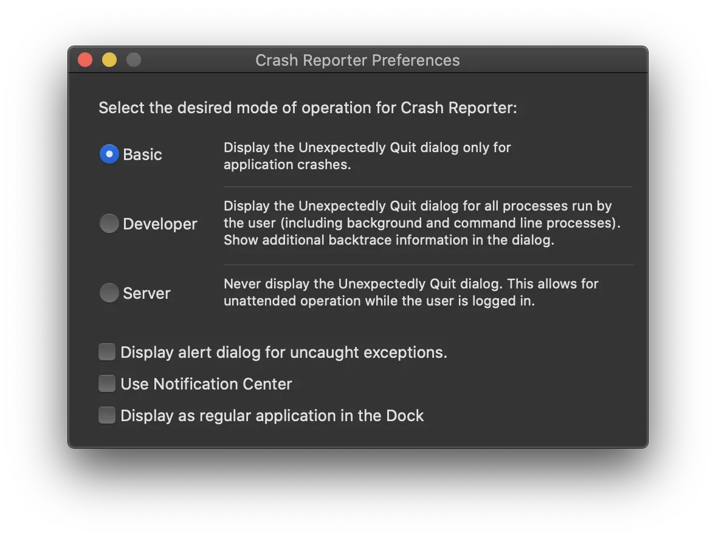This screenshot has height=538, width=716.
Task: Click "Display as regular application in the Dock" text
Action: click(272, 416)
